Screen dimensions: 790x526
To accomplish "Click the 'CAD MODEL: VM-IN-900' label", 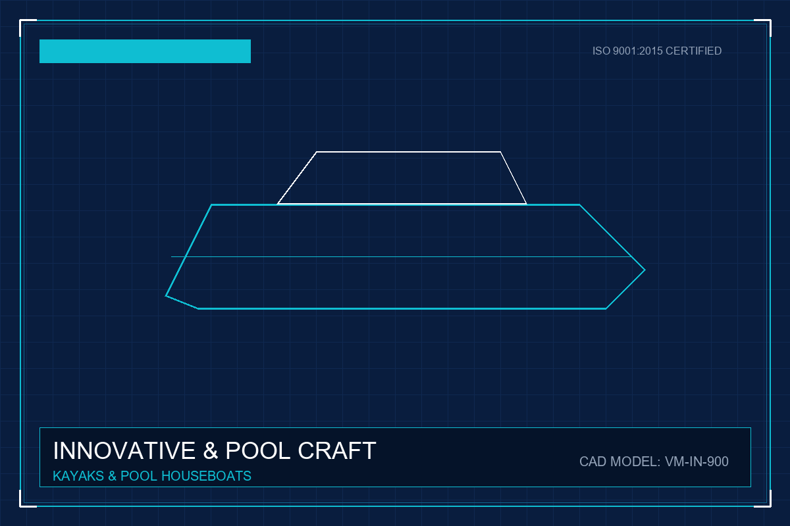I will coord(654,462).
